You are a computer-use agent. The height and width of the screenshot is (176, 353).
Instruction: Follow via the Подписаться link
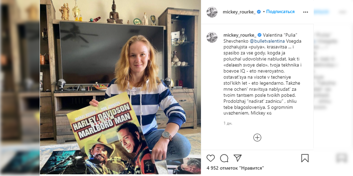tap(280, 12)
